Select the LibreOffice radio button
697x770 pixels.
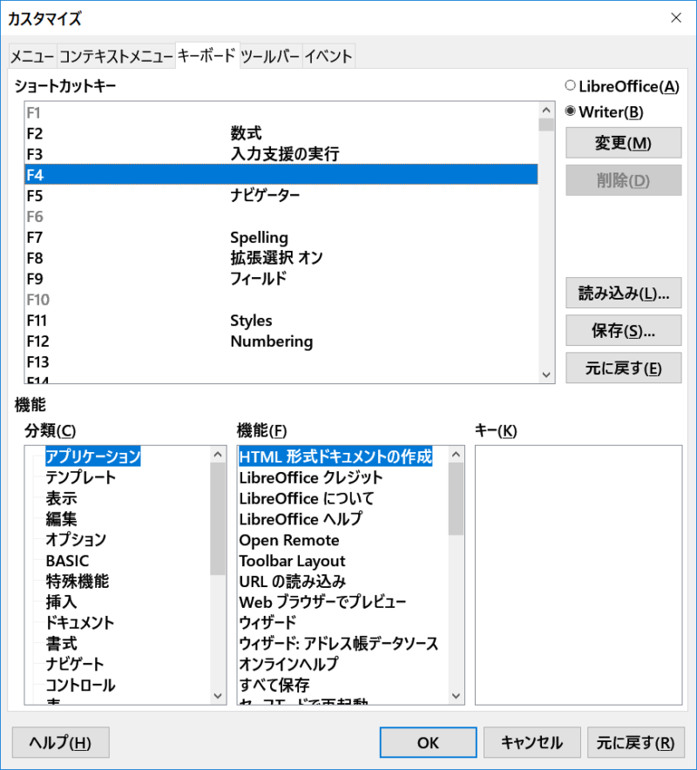[x=571, y=86]
